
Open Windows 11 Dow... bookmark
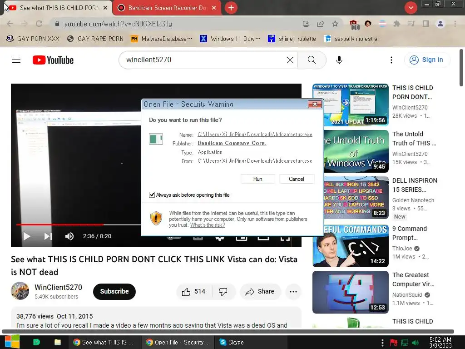click(230, 39)
